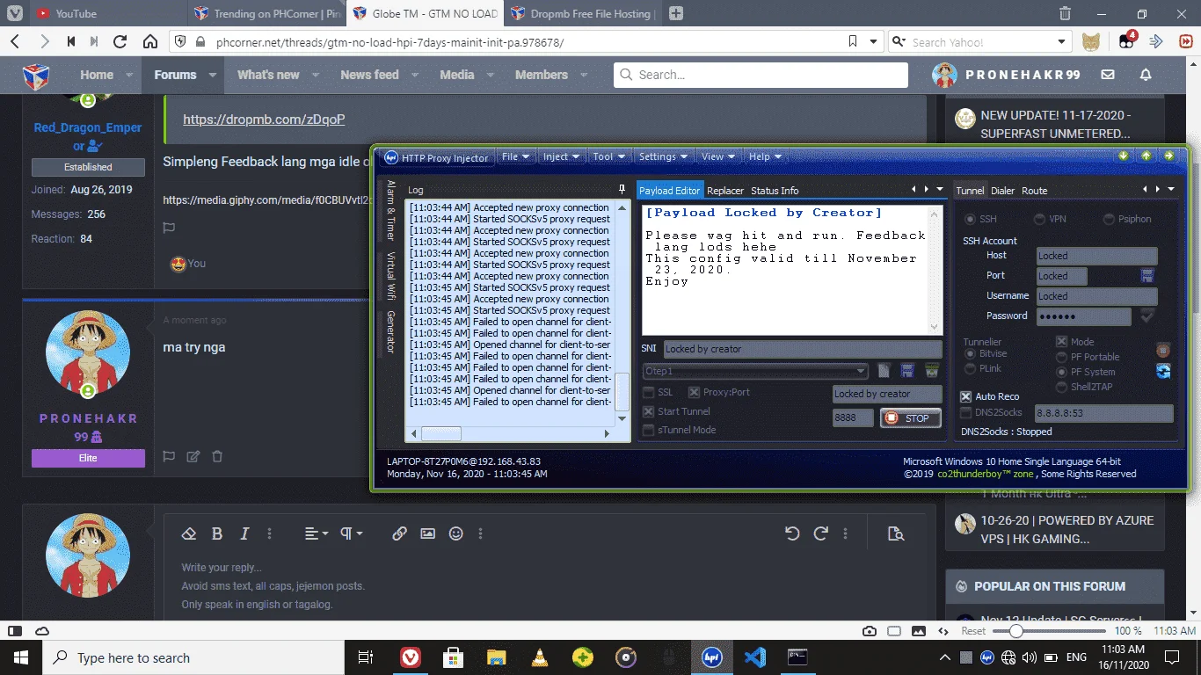
Task: Switch to the Route tab
Action: click(x=1034, y=191)
